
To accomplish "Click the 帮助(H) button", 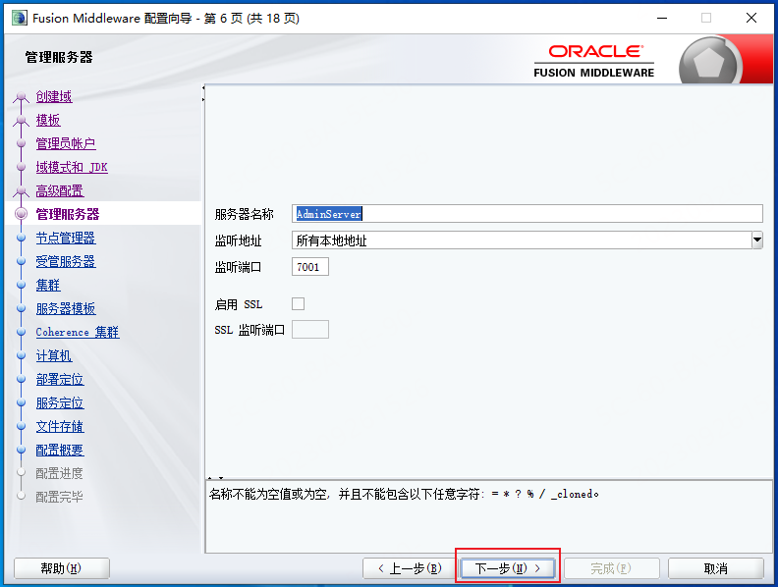I will point(62,568).
